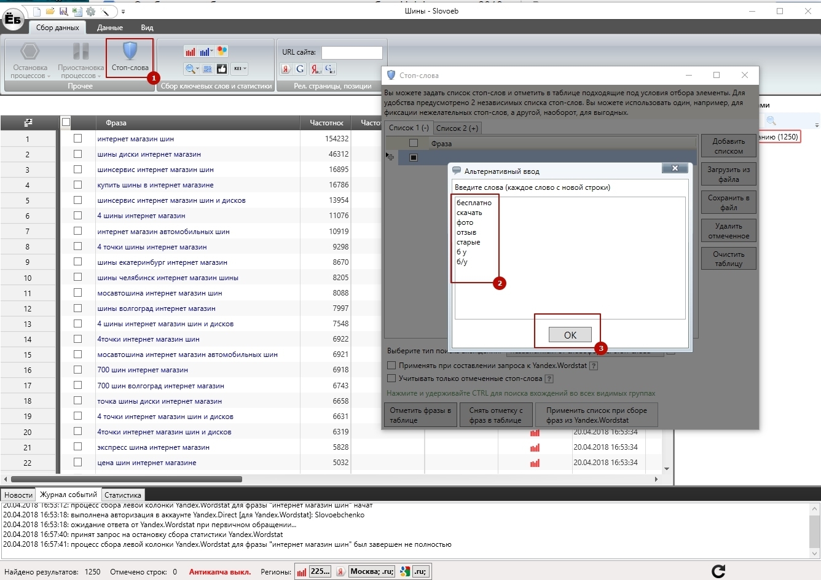This screenshot has height=580, width=821.
Task: Close the Альтернативный ввод dialog
Action: point(675,168)
